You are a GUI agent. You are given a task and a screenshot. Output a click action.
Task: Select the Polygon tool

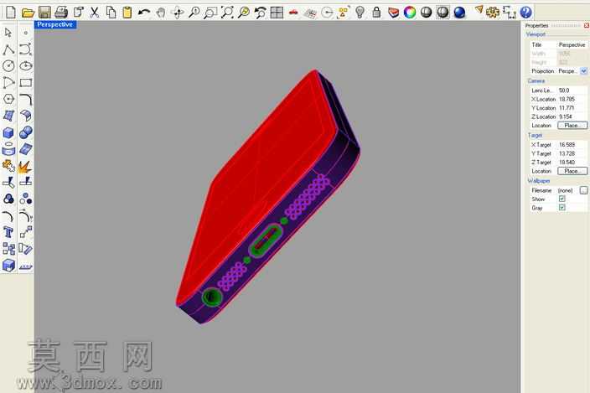tap(8, 99)
